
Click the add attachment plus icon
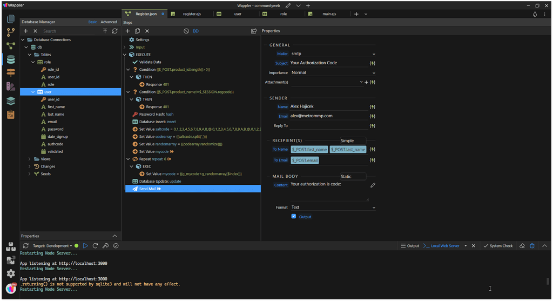coord(366,82)
